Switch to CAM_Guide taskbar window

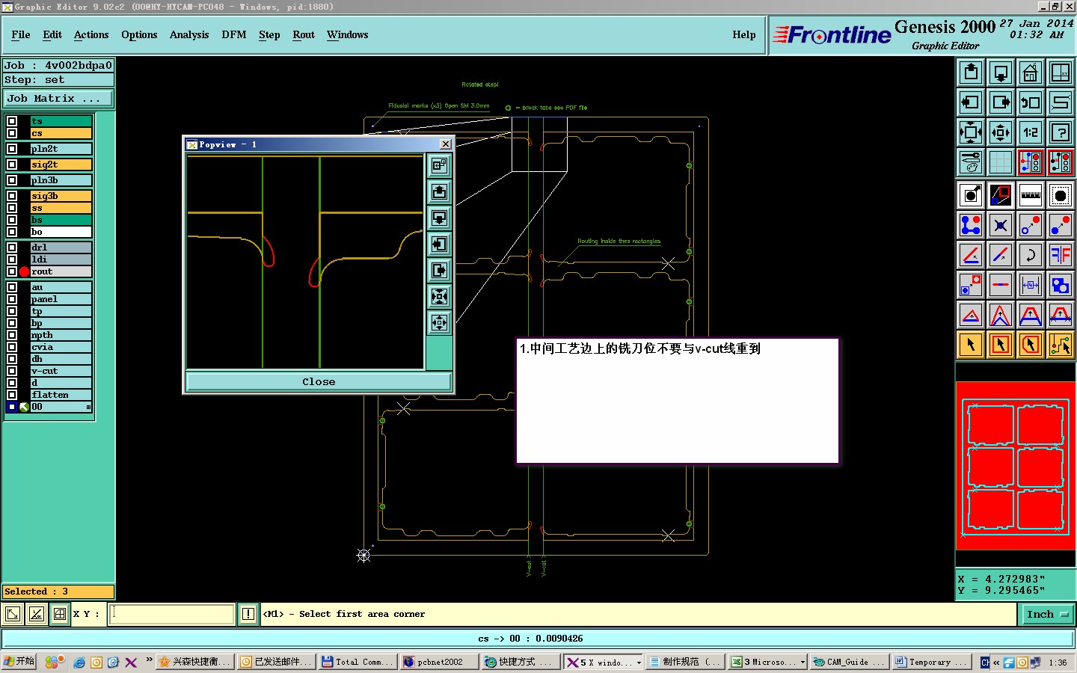[849, 663]
